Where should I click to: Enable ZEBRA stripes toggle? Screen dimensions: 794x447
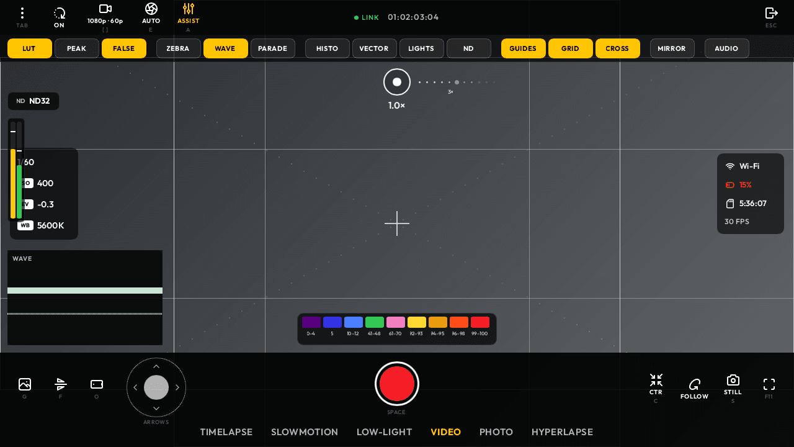[179, 48]
